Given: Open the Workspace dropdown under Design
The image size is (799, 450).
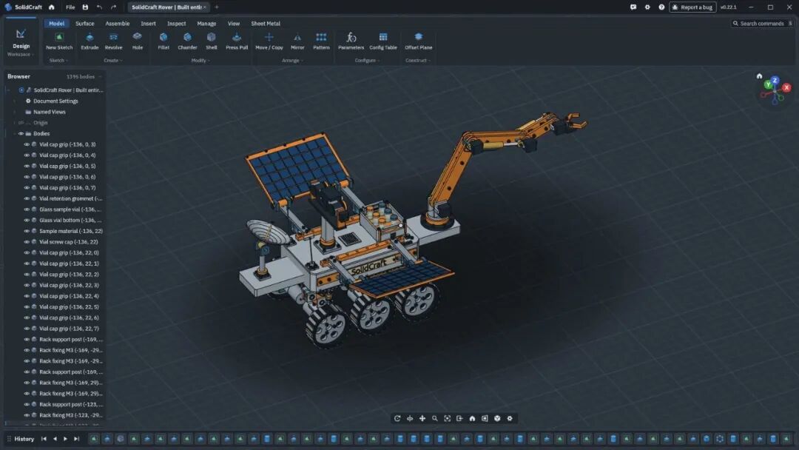Looking at the screenshot, I should (x=21, y=54).
